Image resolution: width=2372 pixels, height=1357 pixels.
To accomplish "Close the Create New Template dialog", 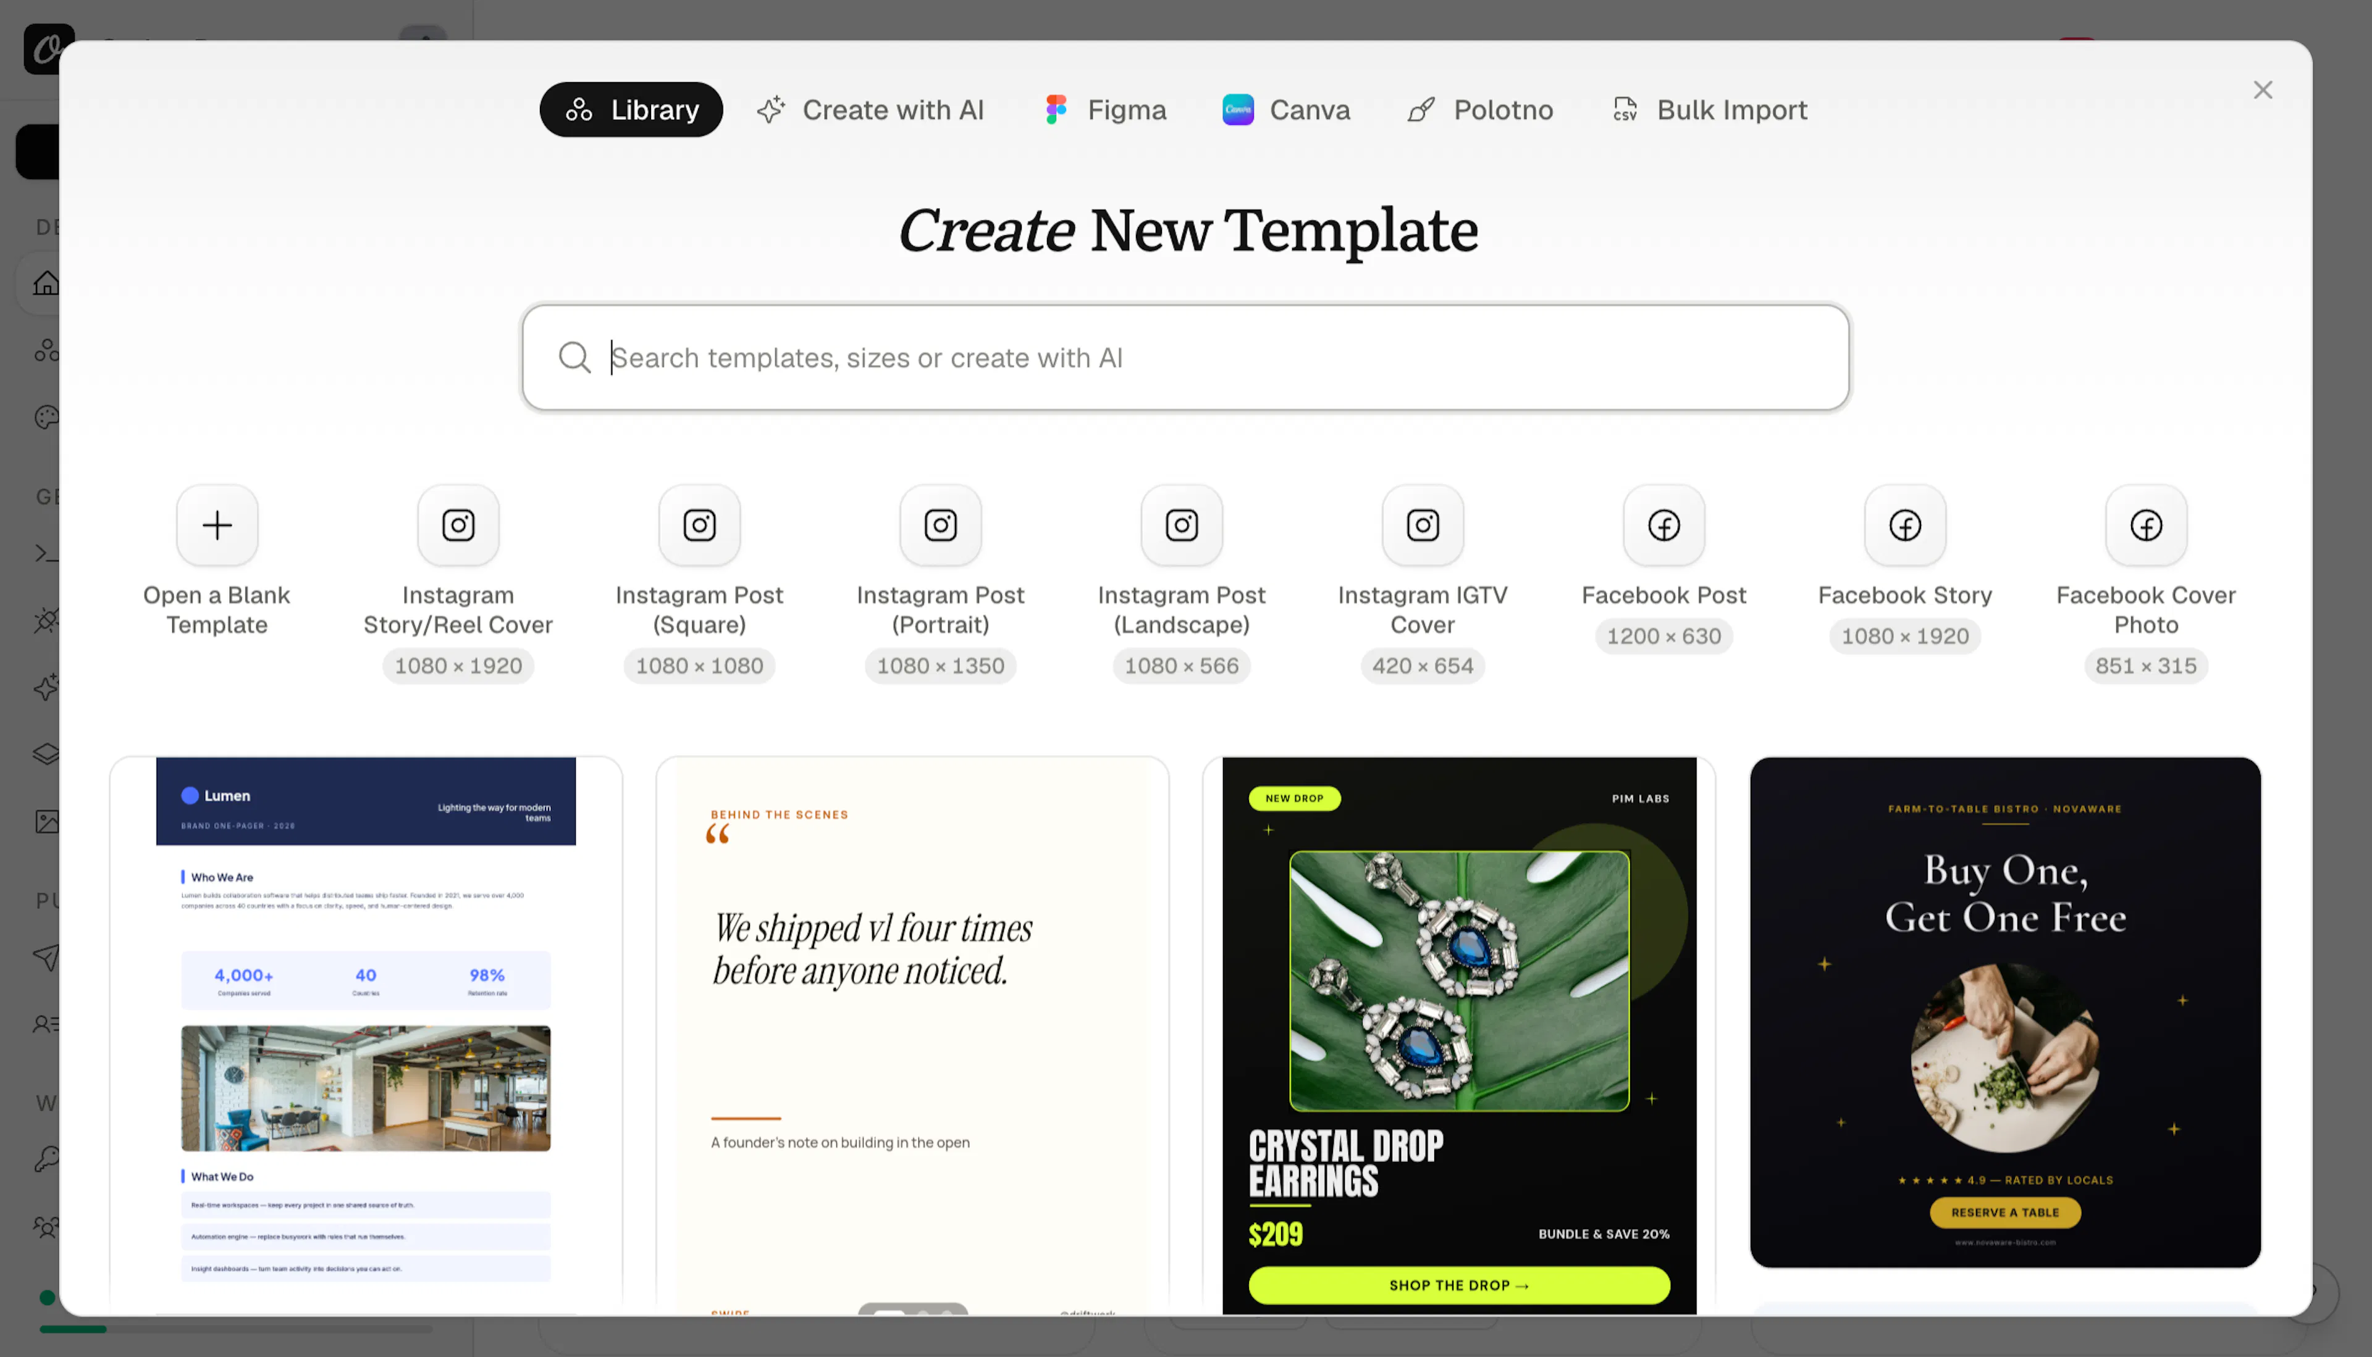I will (x=2263, y=90).
